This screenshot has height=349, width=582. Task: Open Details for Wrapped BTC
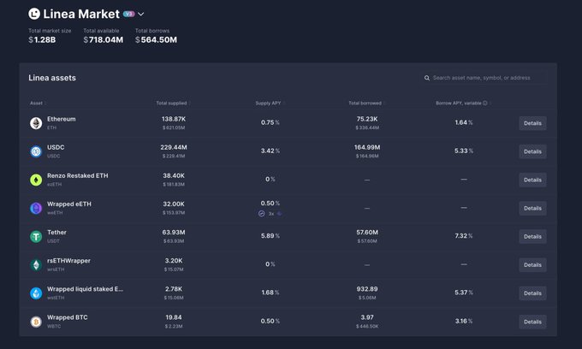pyautogui.click(x=532, y=322)
